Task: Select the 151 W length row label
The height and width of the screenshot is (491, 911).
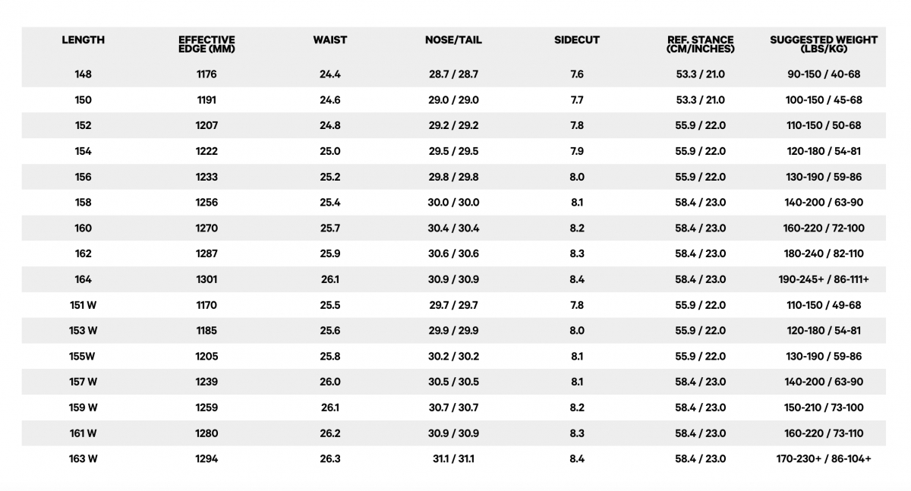Action: pos(84,305)
